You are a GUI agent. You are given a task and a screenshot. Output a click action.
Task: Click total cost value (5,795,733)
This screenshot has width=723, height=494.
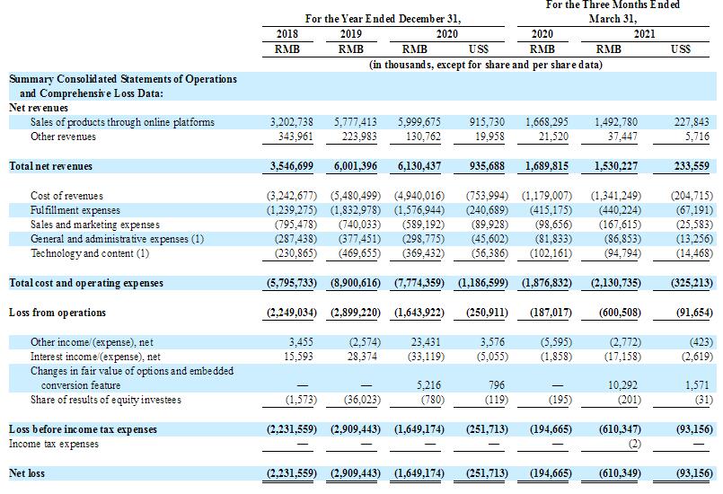[x=292, y=283]
